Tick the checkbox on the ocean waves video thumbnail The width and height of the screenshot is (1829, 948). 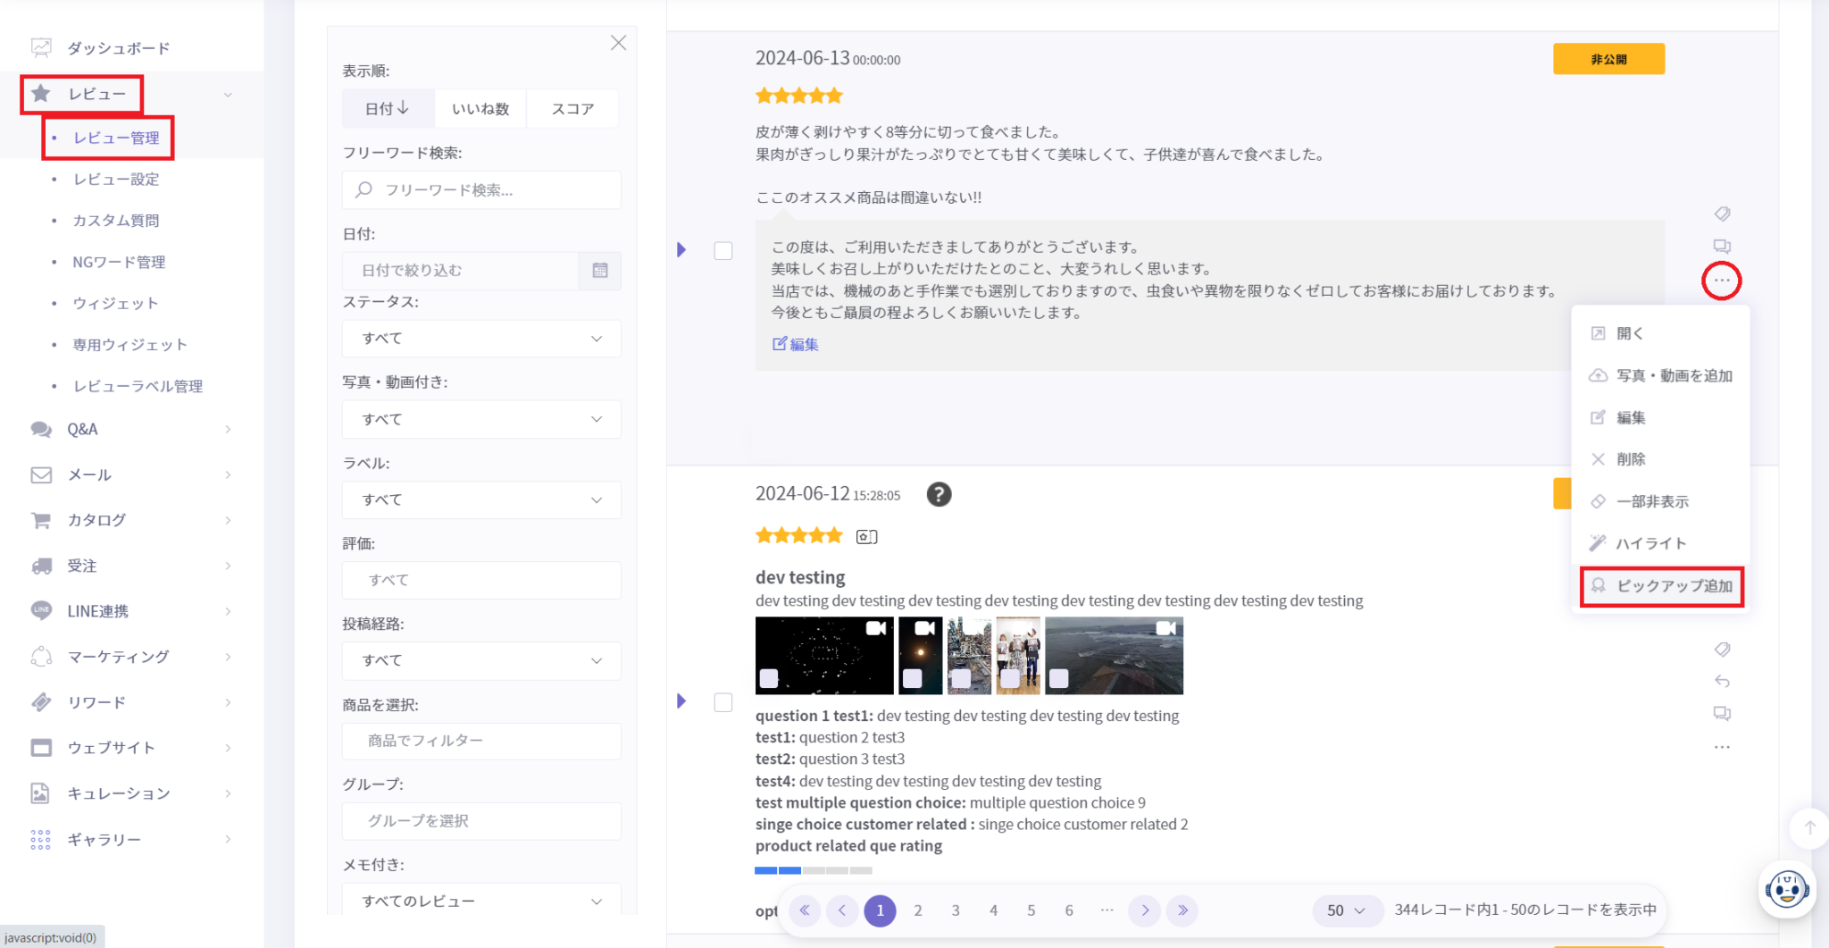pyautogui.click(x=1058, y=678)
